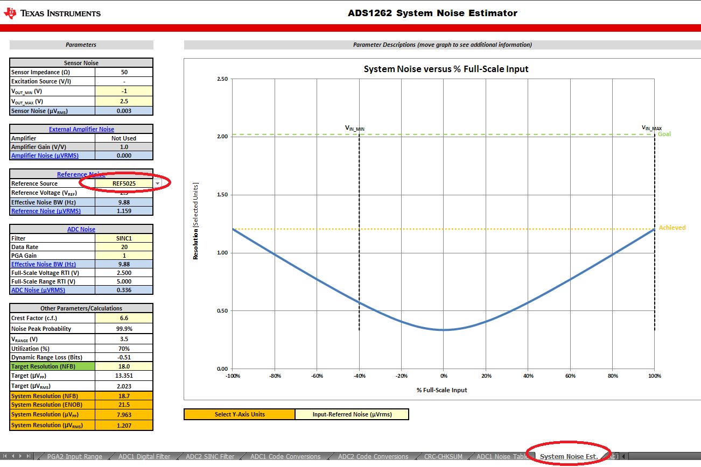The height and width of the screenshot is (467, 701).
Task: Select the PGA Gain value 1 cell
Action: [124, 256]
